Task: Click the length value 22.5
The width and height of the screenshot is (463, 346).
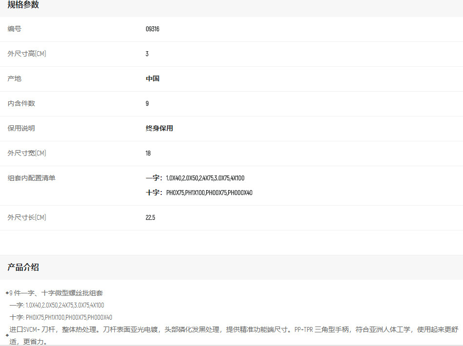Action: 150,218
